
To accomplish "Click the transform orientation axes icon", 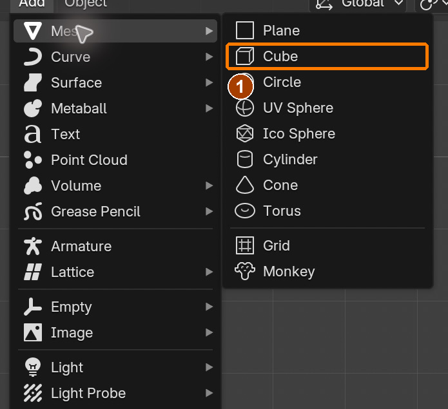I will coord(324,4).
